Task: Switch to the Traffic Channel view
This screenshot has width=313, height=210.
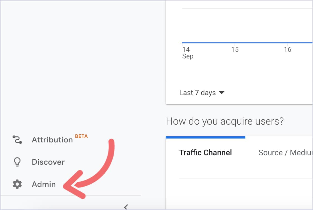Action: click(x=205, y=152)
